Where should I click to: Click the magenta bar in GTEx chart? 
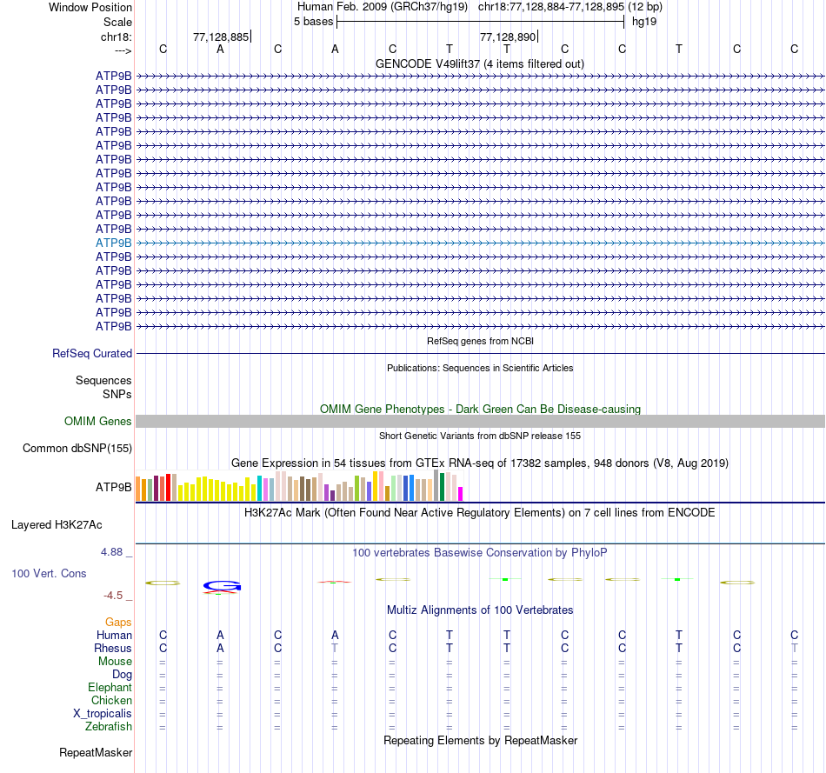pyautogui.click(x=461, y=494)
